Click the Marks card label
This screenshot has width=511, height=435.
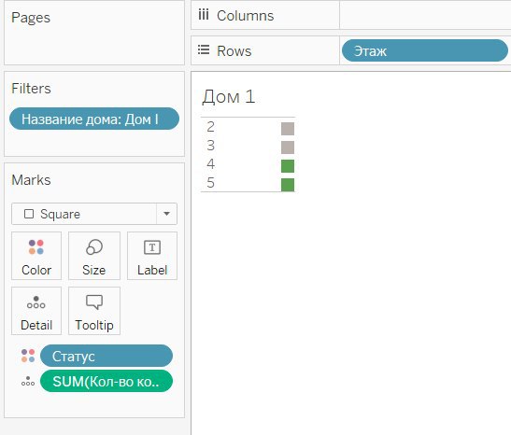click(31, 180)
